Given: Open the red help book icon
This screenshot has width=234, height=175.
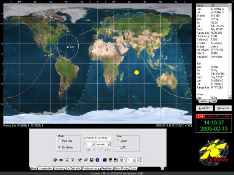Looking at the screenshot, I should pyautogui.click(x=55, y=160).
